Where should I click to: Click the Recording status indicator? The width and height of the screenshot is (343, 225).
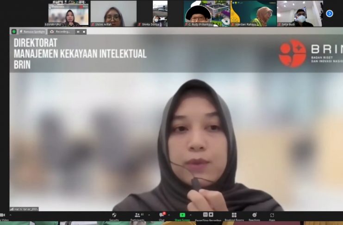[61, 31]
